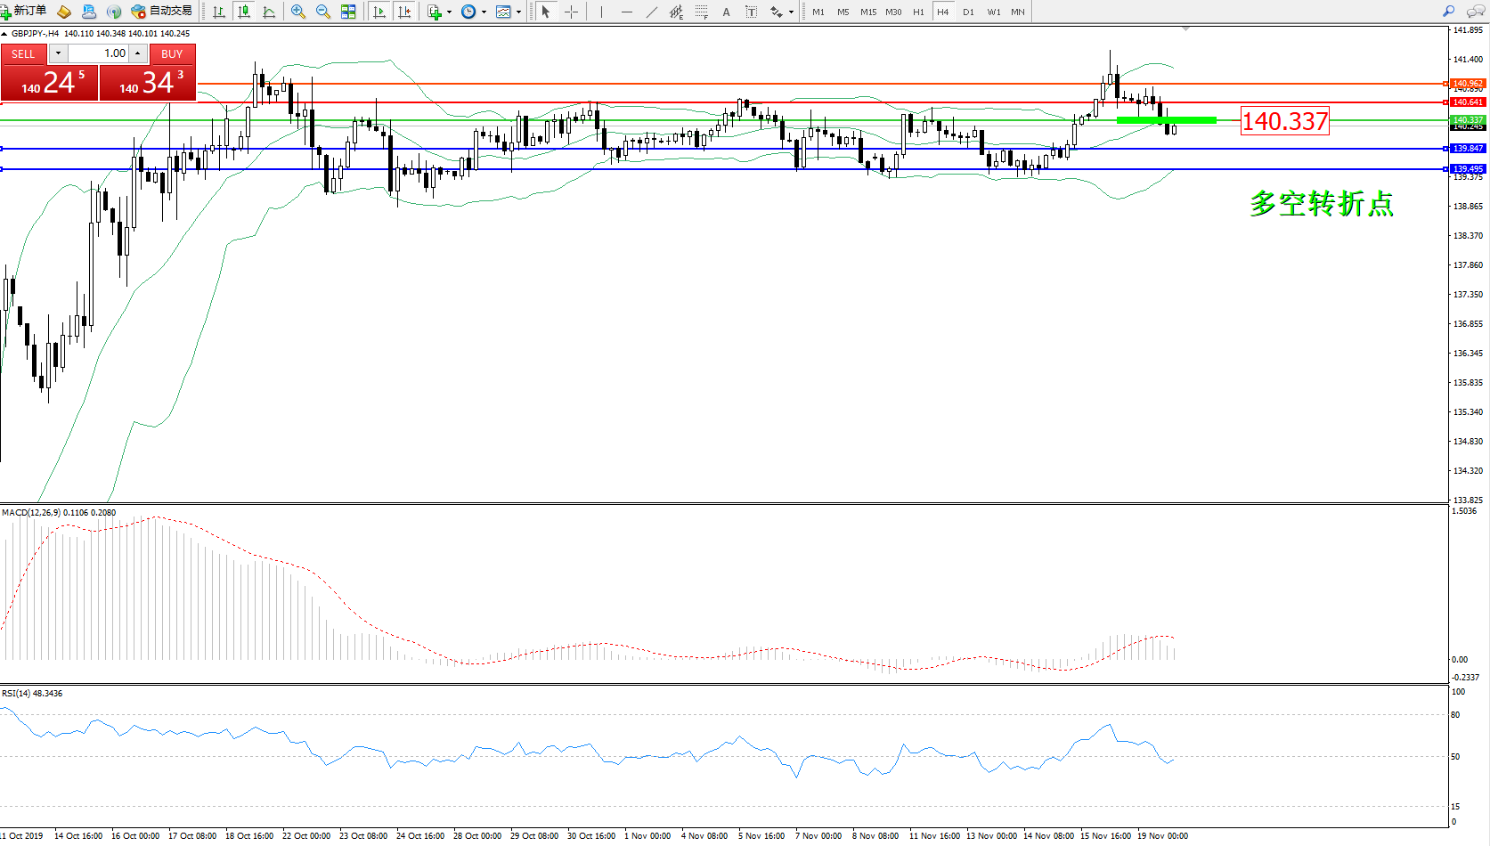Select the crosshair tool
Screen dimensions: 1490x846
[x=572, y=12]
